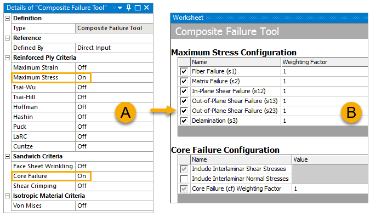Collapse the Isotropic Material Criteria group
This screenshot has width=370, height=217.
(x=8, y=196)
